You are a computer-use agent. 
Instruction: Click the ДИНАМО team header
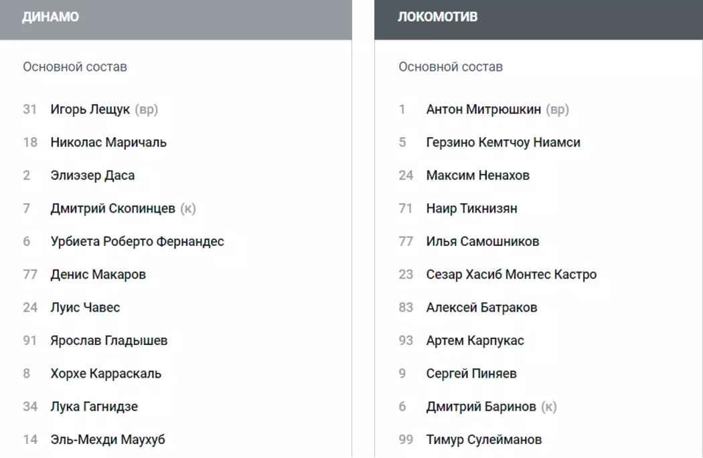[x=51, y=17]
